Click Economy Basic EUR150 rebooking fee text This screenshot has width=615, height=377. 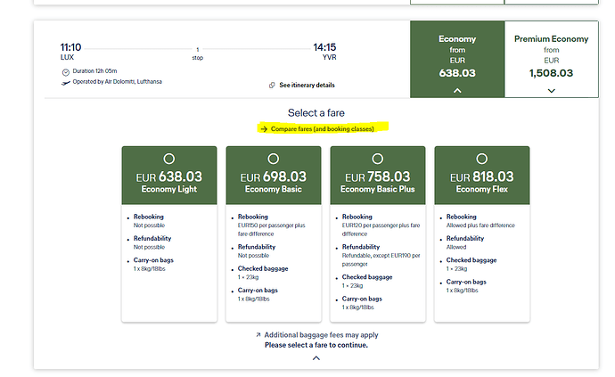(272, 229)
